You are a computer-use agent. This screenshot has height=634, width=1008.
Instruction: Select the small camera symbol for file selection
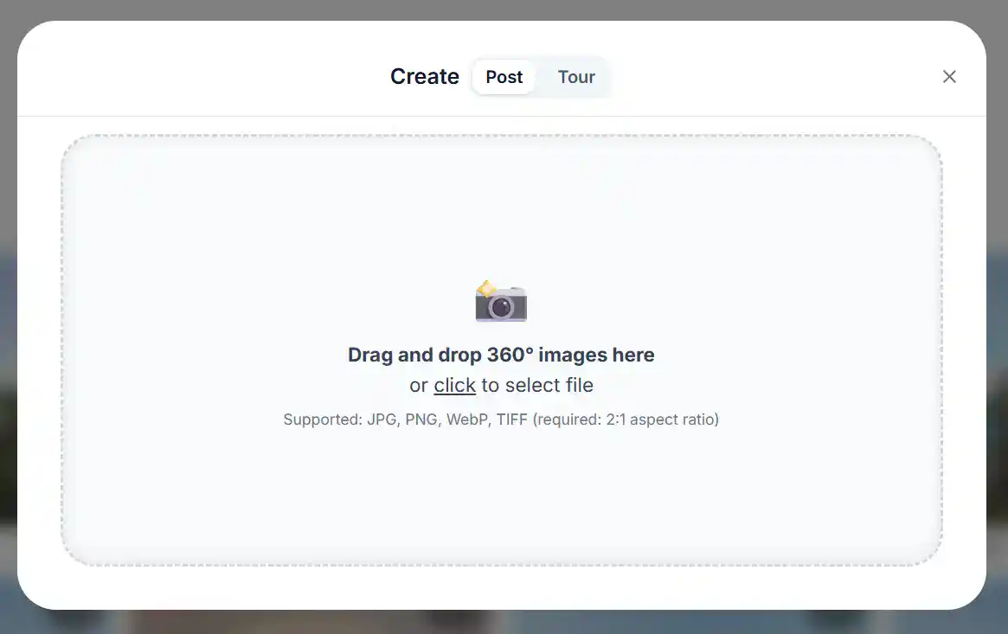502,300
